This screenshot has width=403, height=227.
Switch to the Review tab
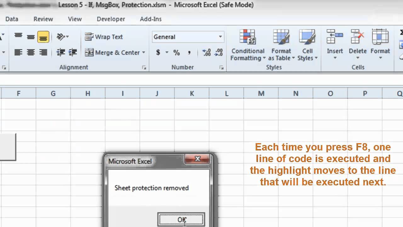click(43, 19)
